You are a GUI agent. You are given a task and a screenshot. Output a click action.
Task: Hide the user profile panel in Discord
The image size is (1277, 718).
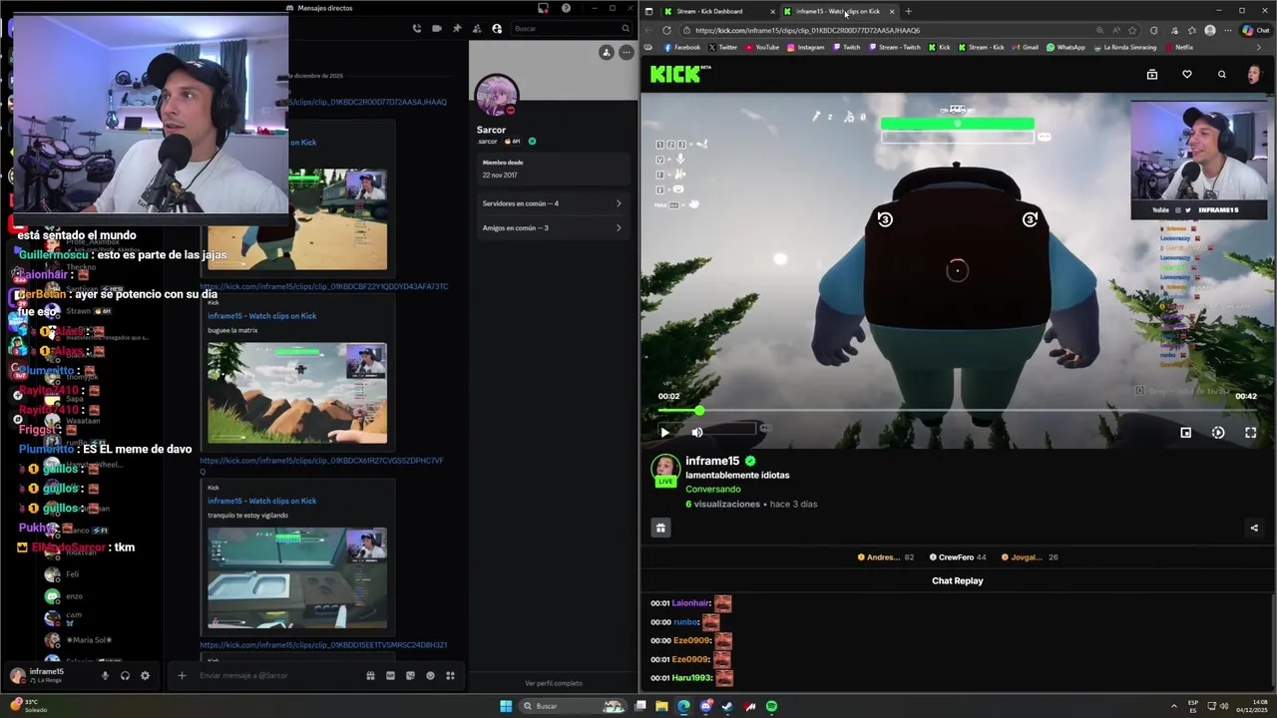click(x=497, y=28)
